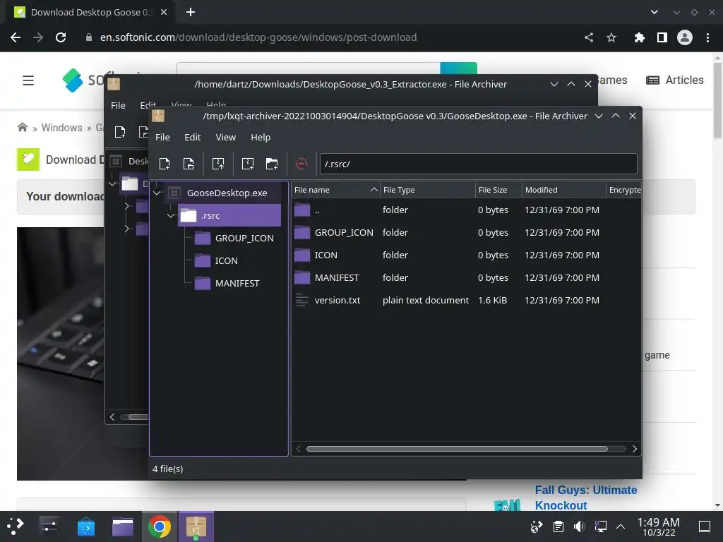Select GROUP_ICON folder in tree panel
Screen dimensions: 723x542
click(234, 238)
